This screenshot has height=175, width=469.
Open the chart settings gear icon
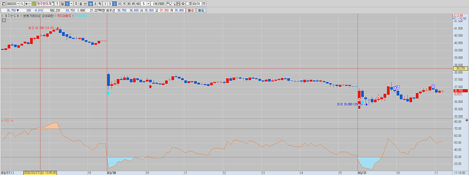pos(183,4)
